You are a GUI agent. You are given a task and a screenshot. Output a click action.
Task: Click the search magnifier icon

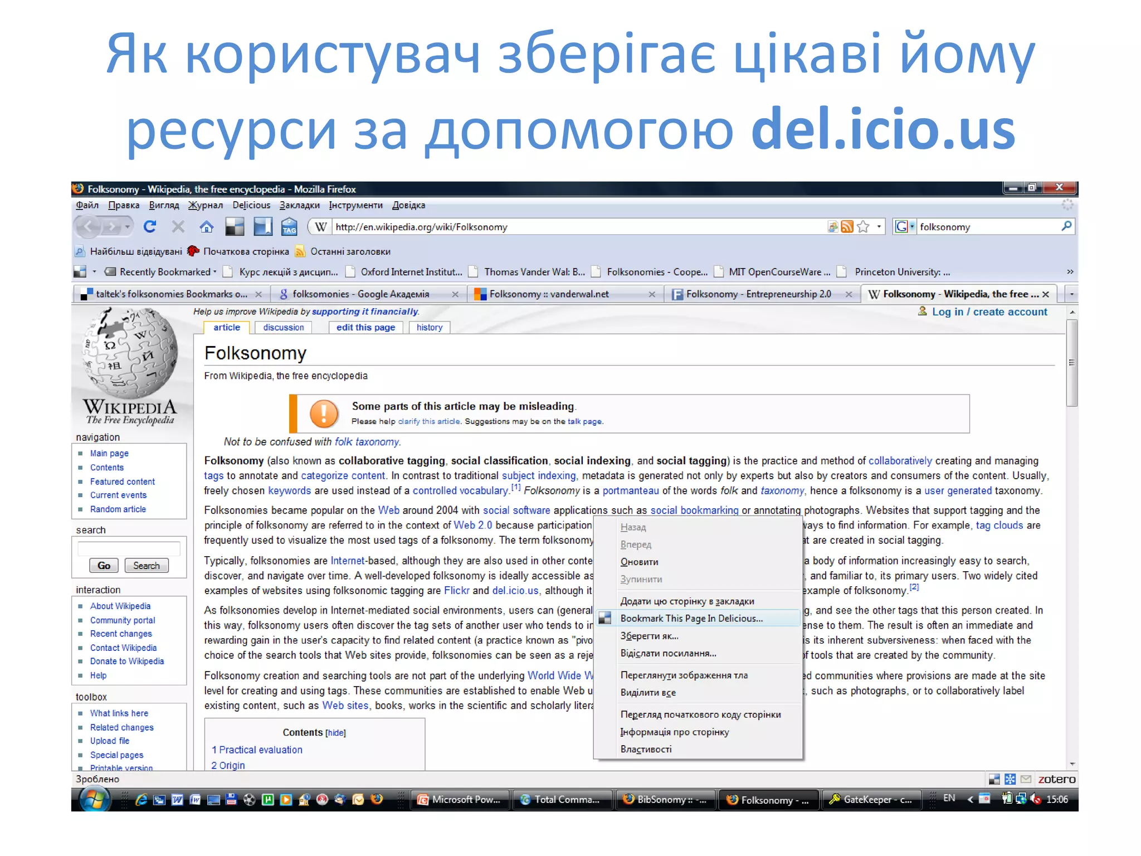(x=1066, y=226)
